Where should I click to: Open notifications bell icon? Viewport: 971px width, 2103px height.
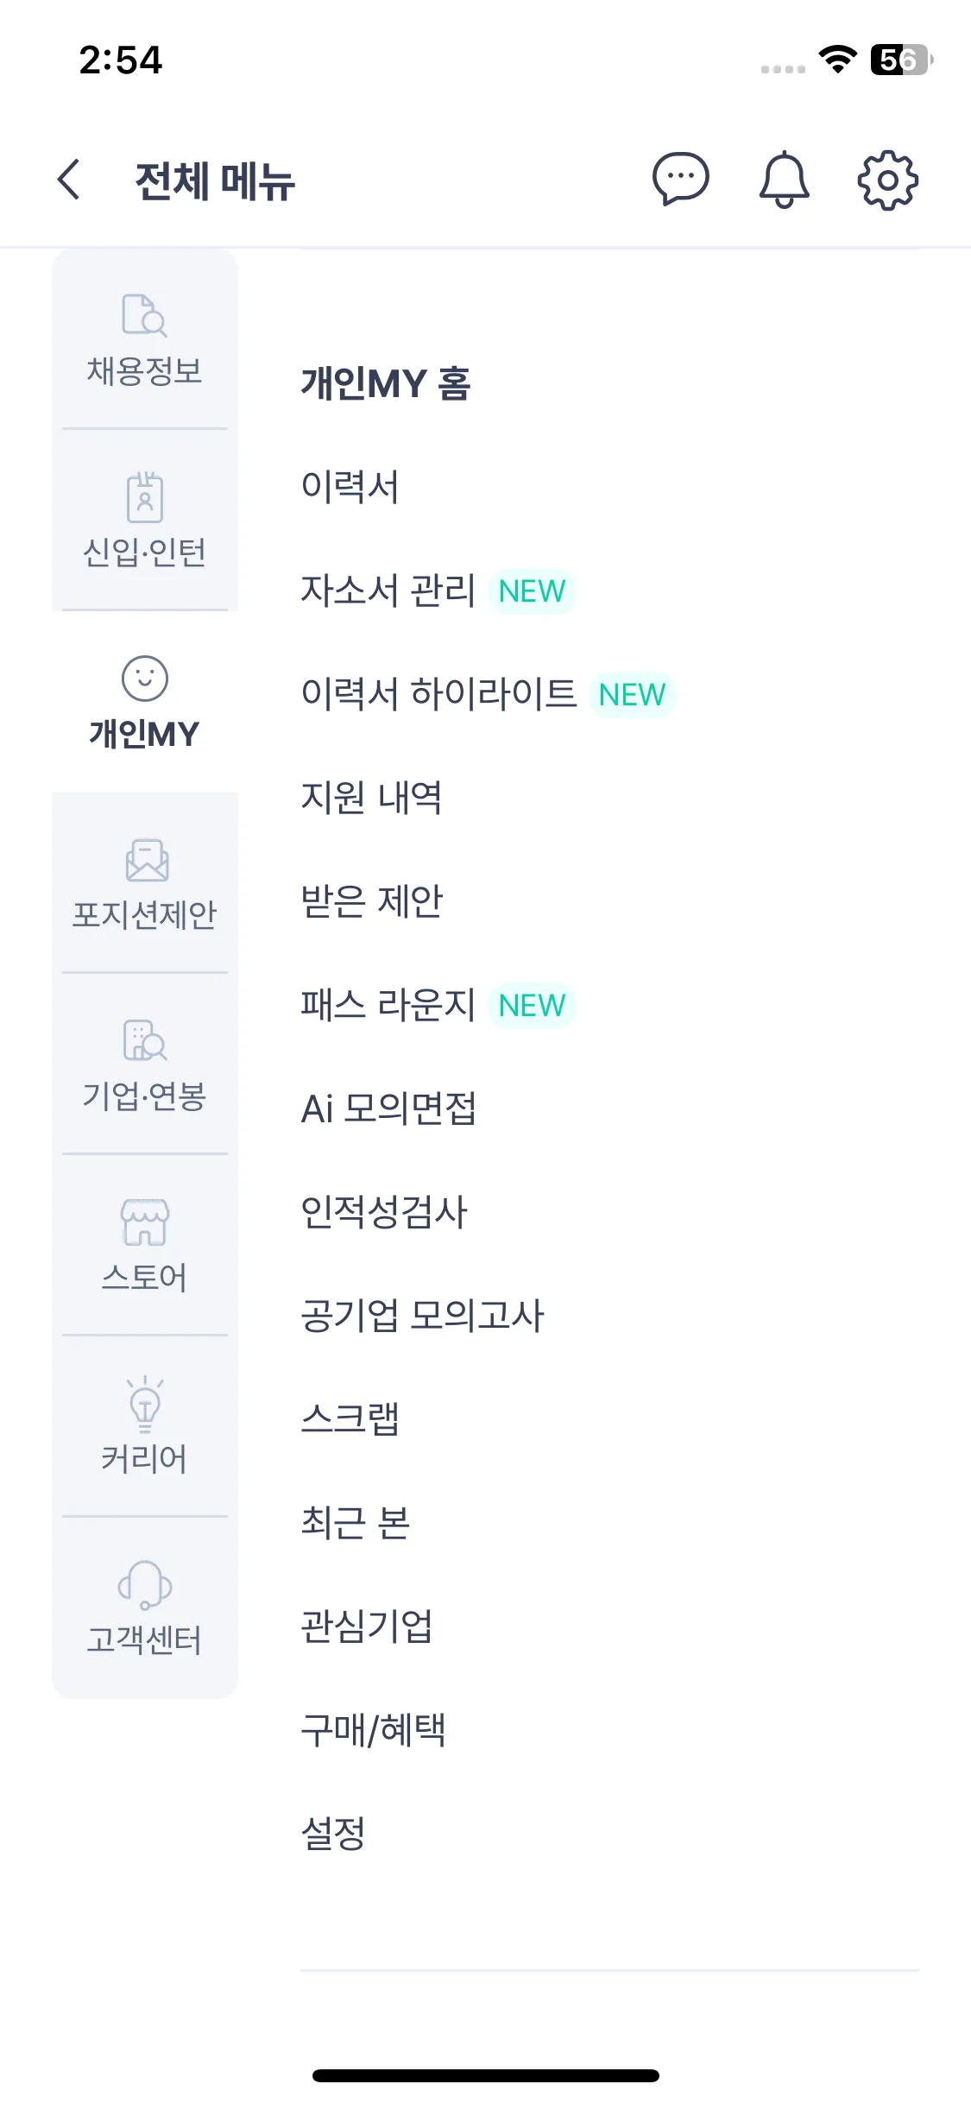pos(784,180)
